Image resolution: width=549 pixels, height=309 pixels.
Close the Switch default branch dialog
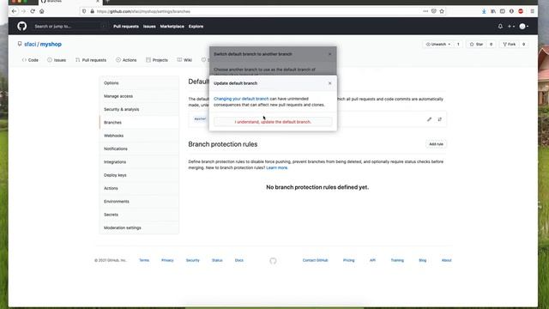point(329,54)
